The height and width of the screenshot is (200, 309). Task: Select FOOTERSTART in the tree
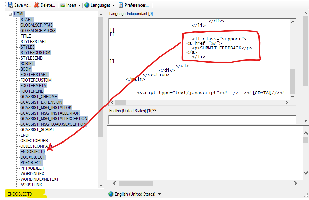pyautogui.click(x=34, y=75)
